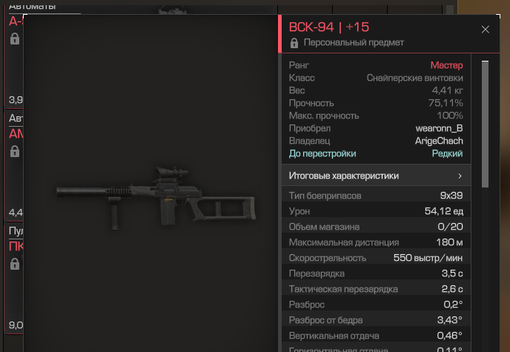510x352 pixels.
Task: Click the lock icon below the А- weapon
Action: tap(15, 39)
